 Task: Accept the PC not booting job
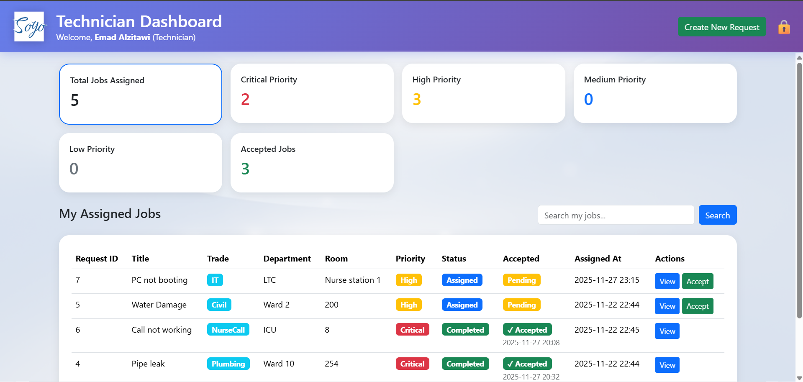697,281
